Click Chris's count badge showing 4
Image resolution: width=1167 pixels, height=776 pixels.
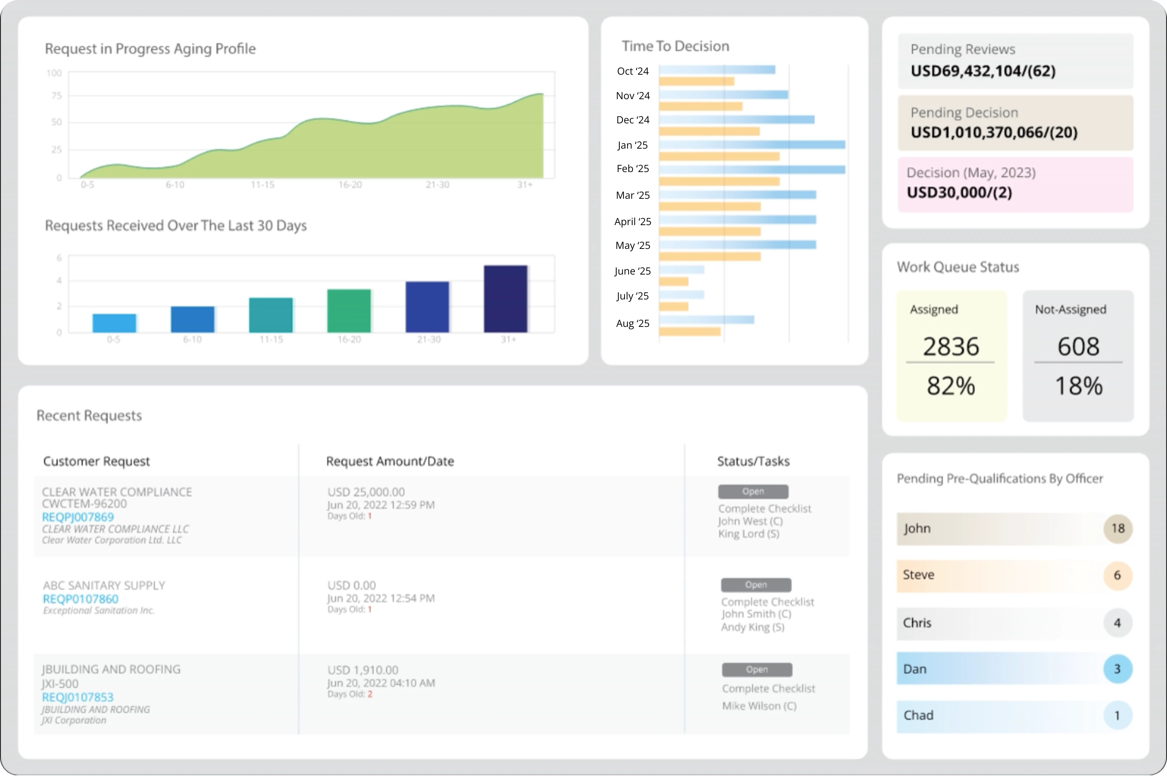coord(1118,623)
